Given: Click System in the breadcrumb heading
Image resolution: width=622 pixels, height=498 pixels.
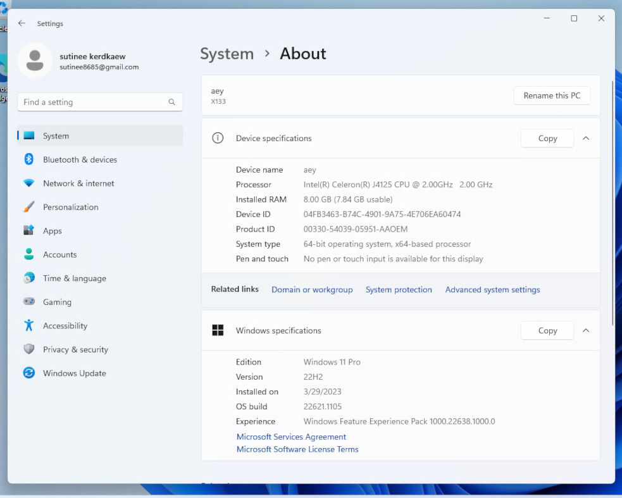Looking at the screenshot, I should tap(227, 54).
